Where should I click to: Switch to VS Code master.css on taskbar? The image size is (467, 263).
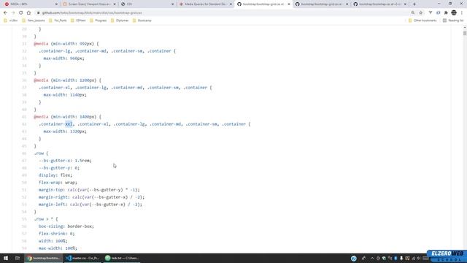point(83,258)
